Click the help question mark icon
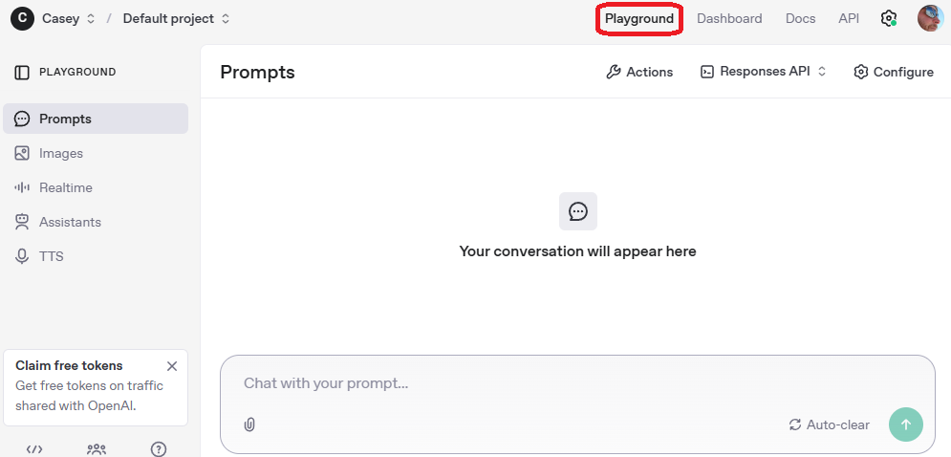Viewport: 951px width, 457px height. pyautogui.click(x=159, y=448)
